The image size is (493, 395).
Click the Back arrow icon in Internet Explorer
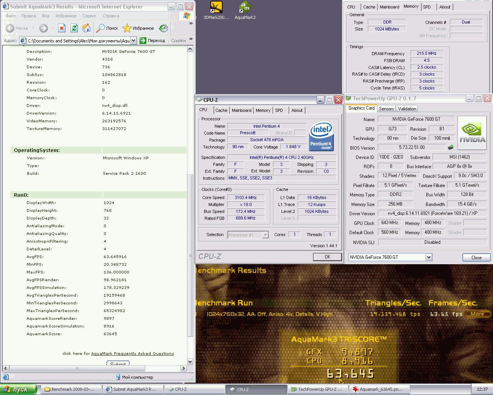point(10,28)
